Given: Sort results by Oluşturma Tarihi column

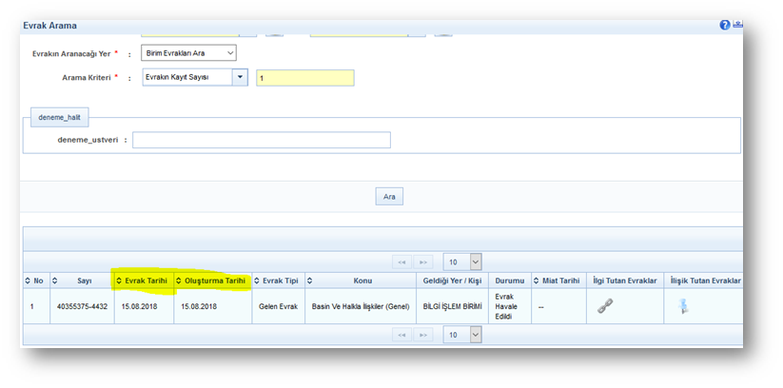Looking at the screenshot, I should tap(211, 281).
